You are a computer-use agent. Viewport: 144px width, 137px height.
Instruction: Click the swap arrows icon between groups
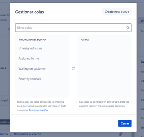tap(73, 68)
